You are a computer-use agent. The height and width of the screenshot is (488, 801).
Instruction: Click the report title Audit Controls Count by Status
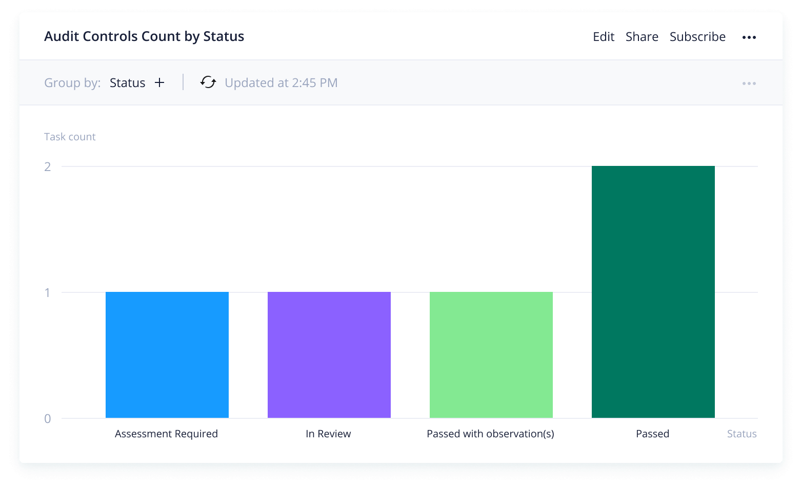tap(144, 36)
